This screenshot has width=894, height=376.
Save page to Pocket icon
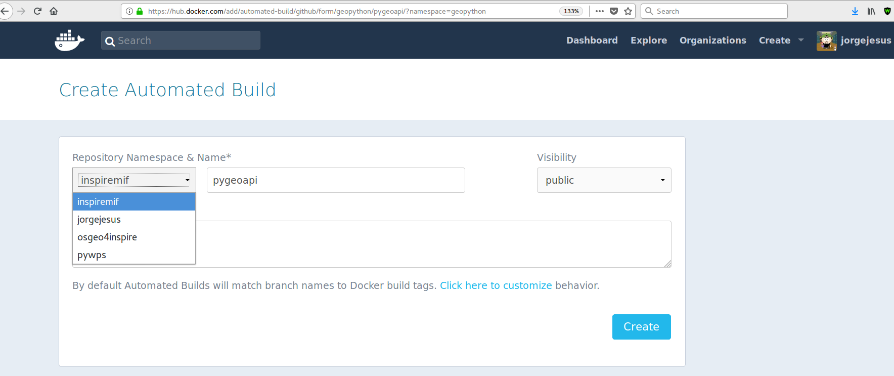pyautogui.click(x=614, y=11)
